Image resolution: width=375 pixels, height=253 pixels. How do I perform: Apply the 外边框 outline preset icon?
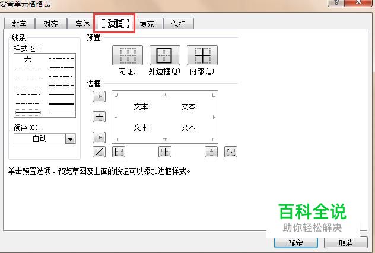(x=165, y=55)
